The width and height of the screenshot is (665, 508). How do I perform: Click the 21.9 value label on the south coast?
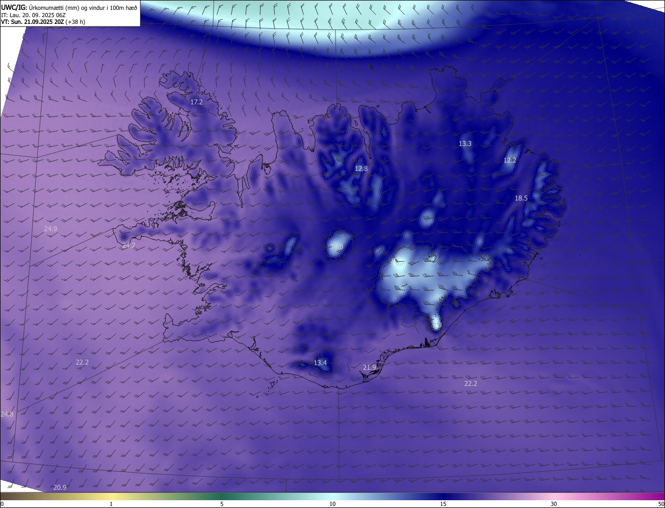pos(369,368)
